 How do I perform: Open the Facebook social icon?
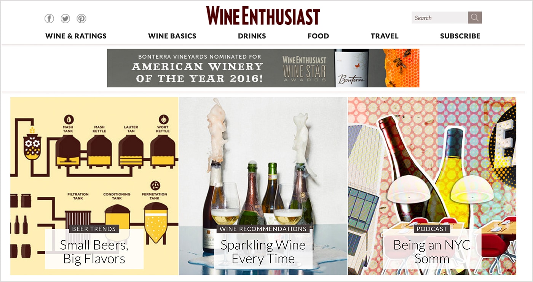coord(49,18)
